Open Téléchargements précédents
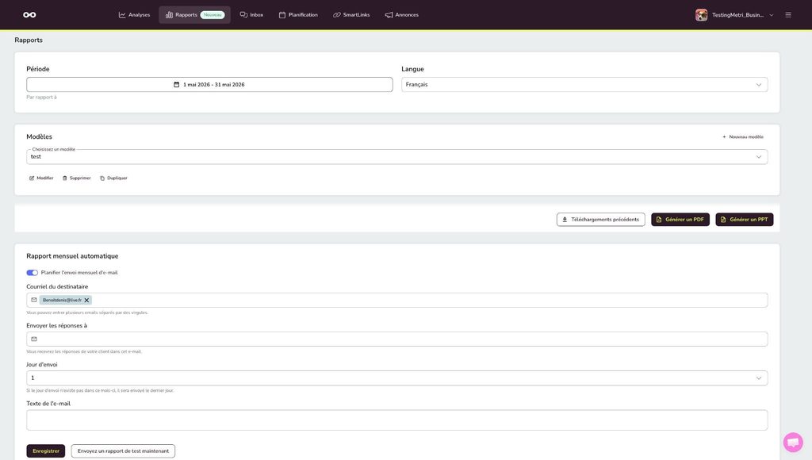The width and height of the screenshot is (812, 460). 601,220
